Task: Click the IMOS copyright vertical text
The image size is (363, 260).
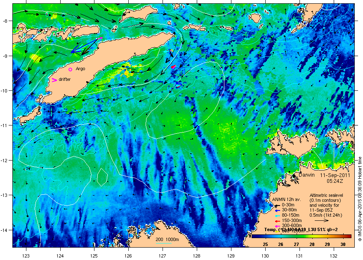Action: coord(360,199)
